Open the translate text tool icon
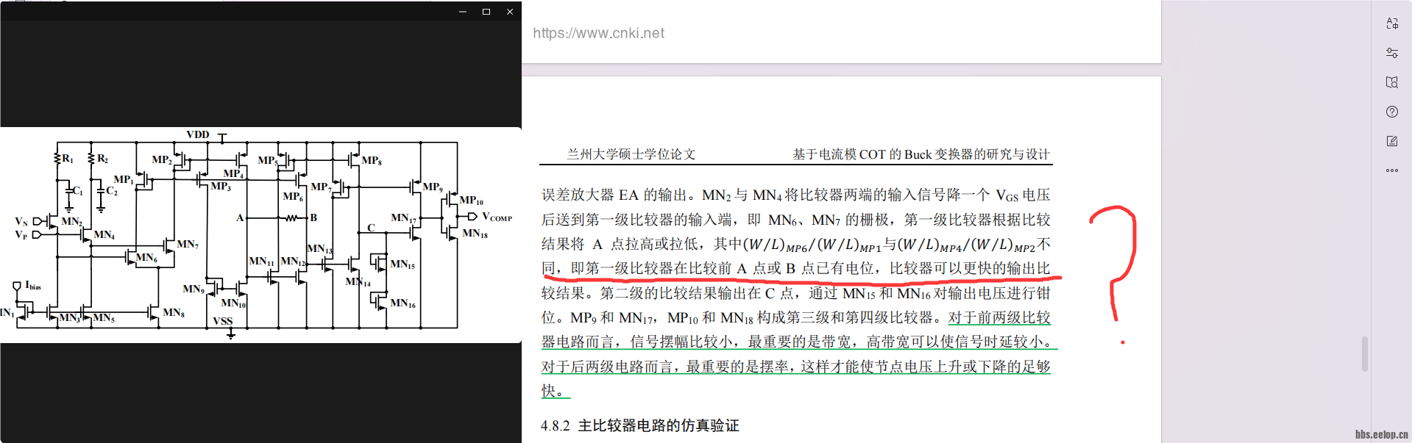The width and height of the screenshot is (1412, 443). click(x=1391, y=24)
